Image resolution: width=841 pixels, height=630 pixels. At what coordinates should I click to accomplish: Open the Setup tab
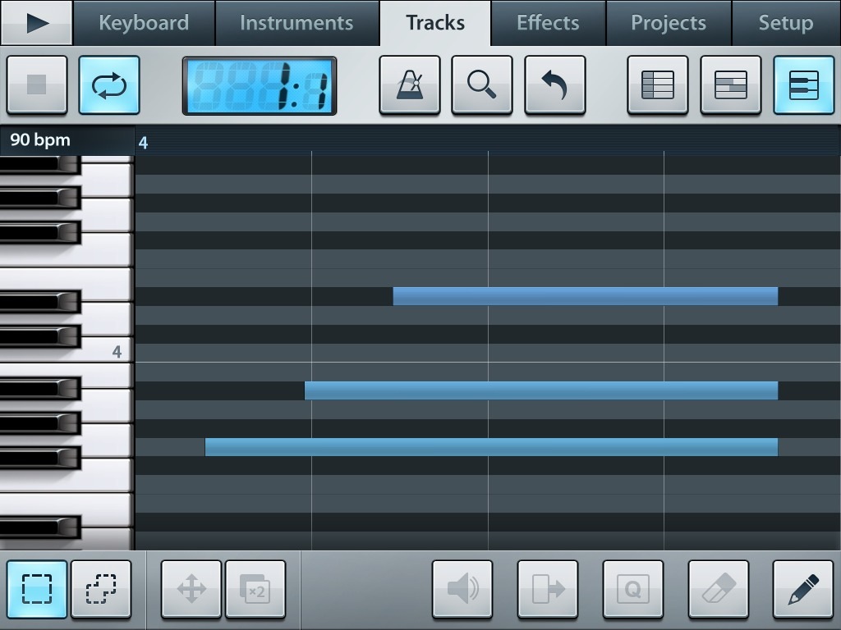[x=786, y=22]
